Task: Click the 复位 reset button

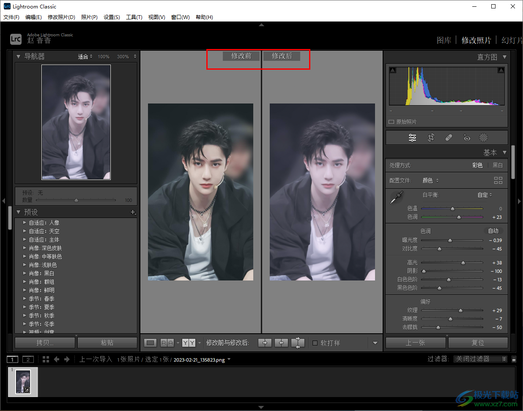Action: pyautogui.click(x=478, y=343)
